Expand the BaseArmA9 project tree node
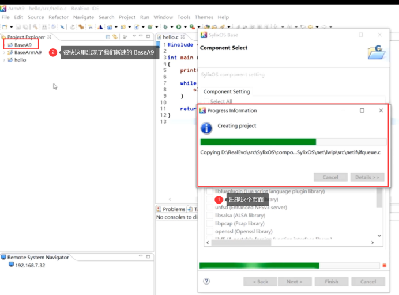The height and width of the screenshot is (295, 399). [x=4, y=52]
